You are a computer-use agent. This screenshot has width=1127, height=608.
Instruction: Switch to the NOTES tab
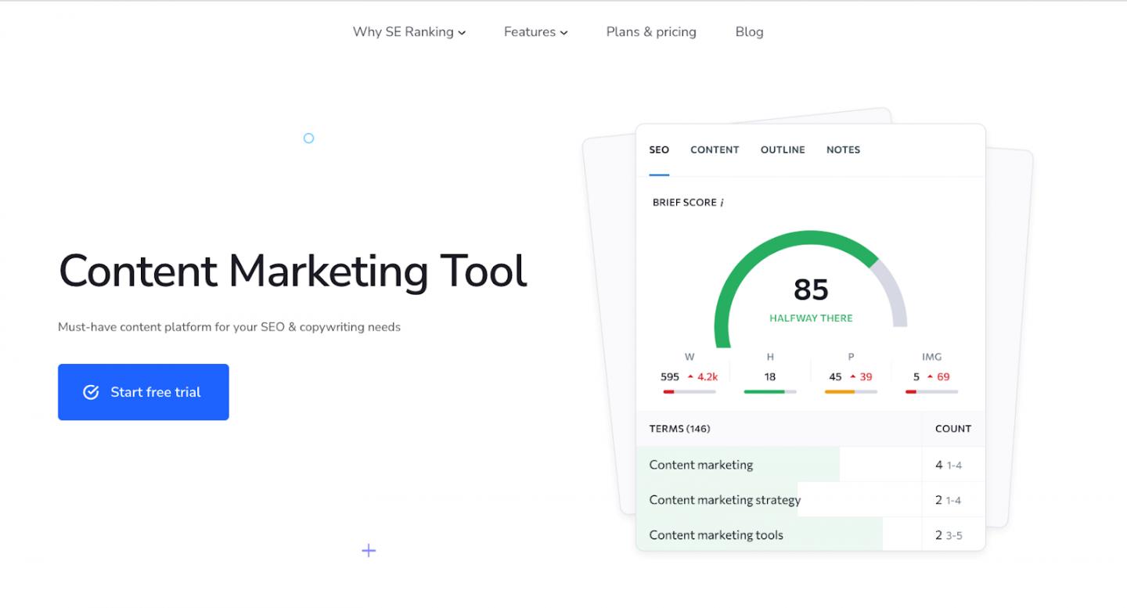pos(843,150)
